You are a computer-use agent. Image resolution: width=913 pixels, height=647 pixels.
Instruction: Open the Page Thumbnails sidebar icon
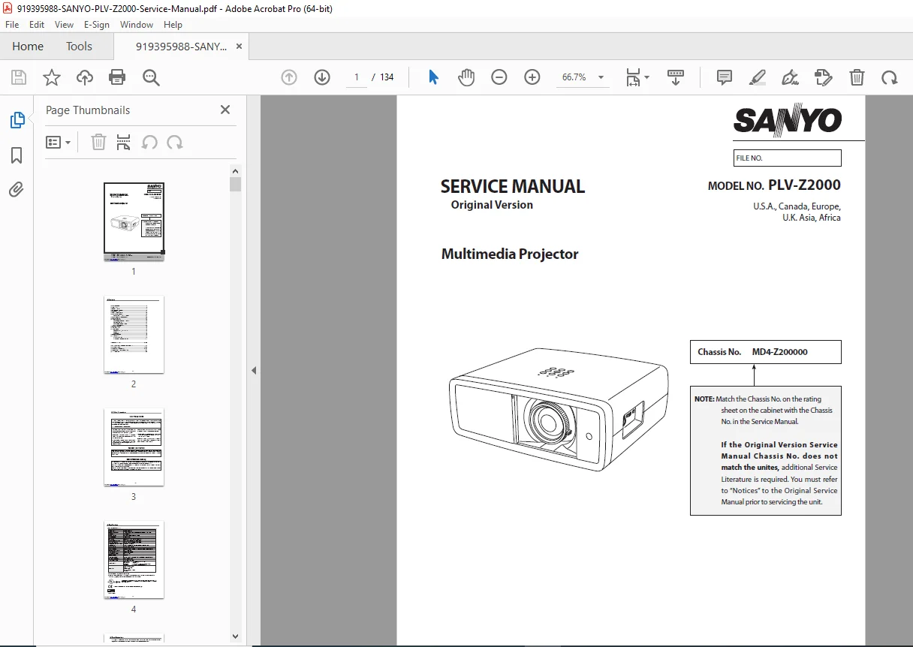click(x=17, y=120)
